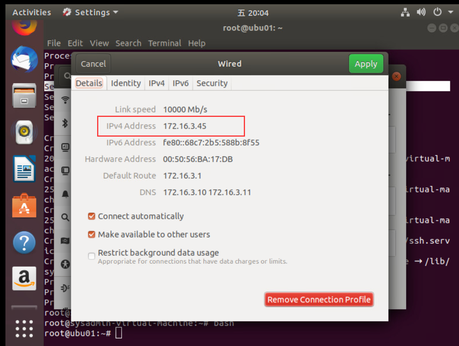Adjust speaker volume via sound icon
This screenshot has width=459, height=346.
tap(421, 12)
